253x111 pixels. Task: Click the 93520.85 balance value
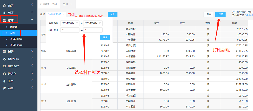click(242, 29)
